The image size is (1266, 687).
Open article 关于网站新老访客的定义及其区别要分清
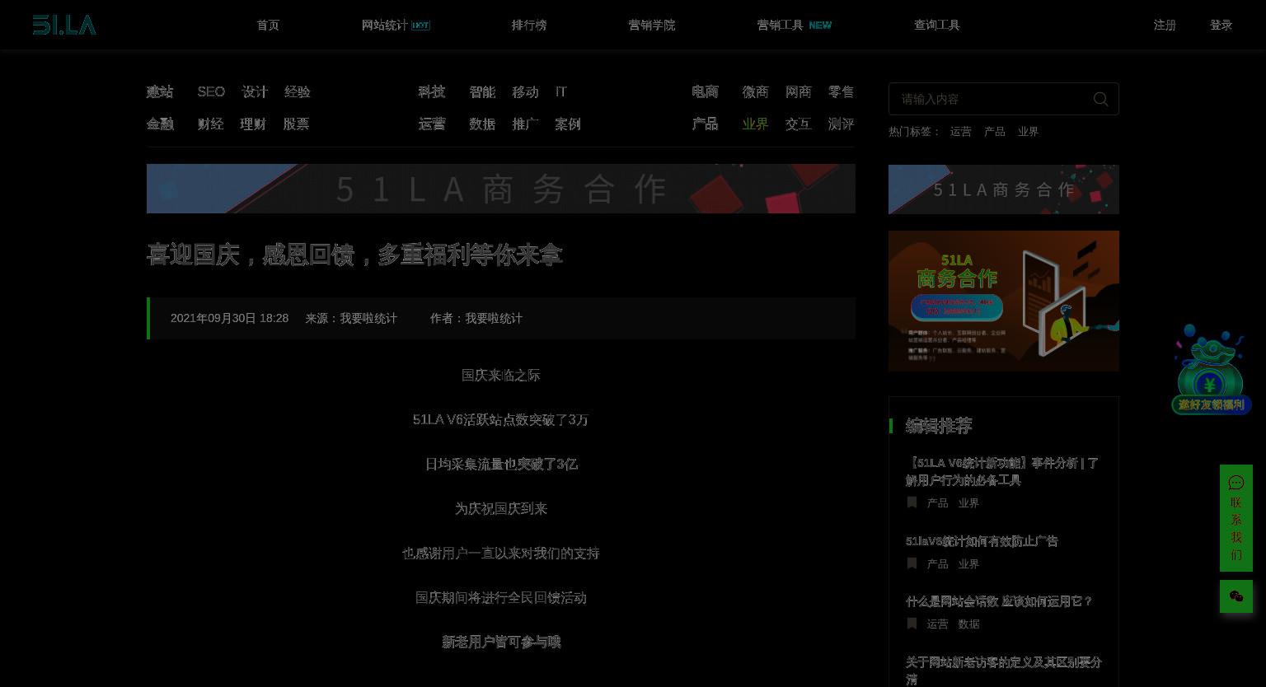pyautogui.click(x=1003, y=670)
